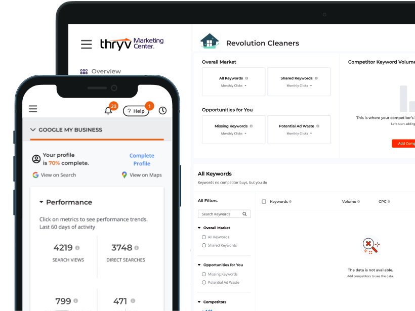Screen dimensions: 415x311
Task: Click the magnifier search icon in keyword filter
Action: [x=244, y=214]
